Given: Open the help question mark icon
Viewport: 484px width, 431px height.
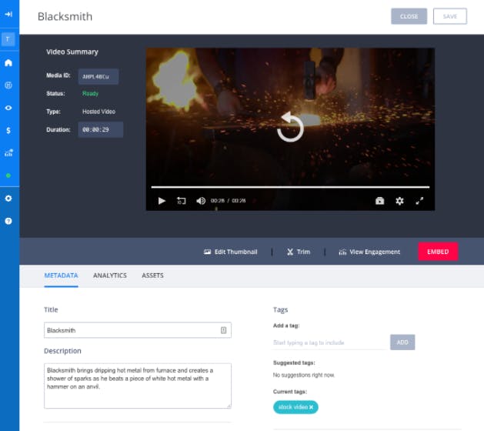Looking at the screenshot, I should (x=8, y=221).
